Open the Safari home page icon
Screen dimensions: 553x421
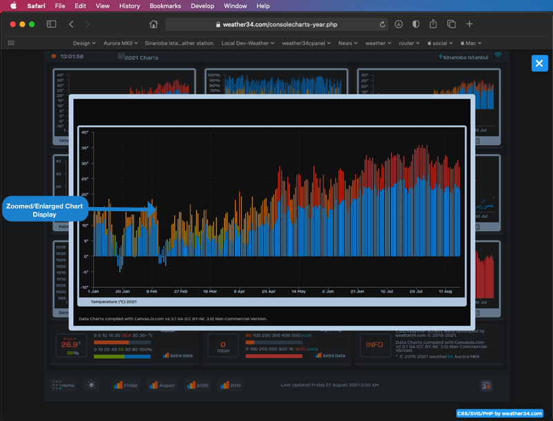153,24
